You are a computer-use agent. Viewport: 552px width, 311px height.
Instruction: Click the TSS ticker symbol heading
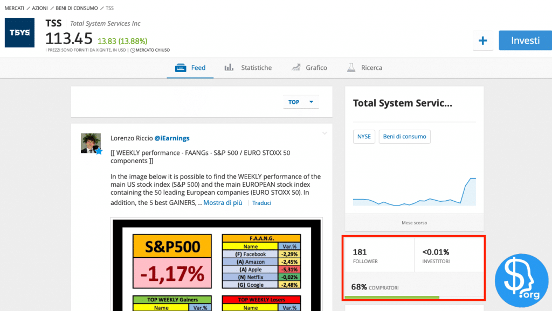(x=53, y=23)
